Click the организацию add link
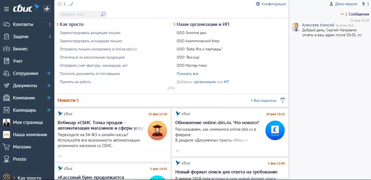 click(205, 82)
